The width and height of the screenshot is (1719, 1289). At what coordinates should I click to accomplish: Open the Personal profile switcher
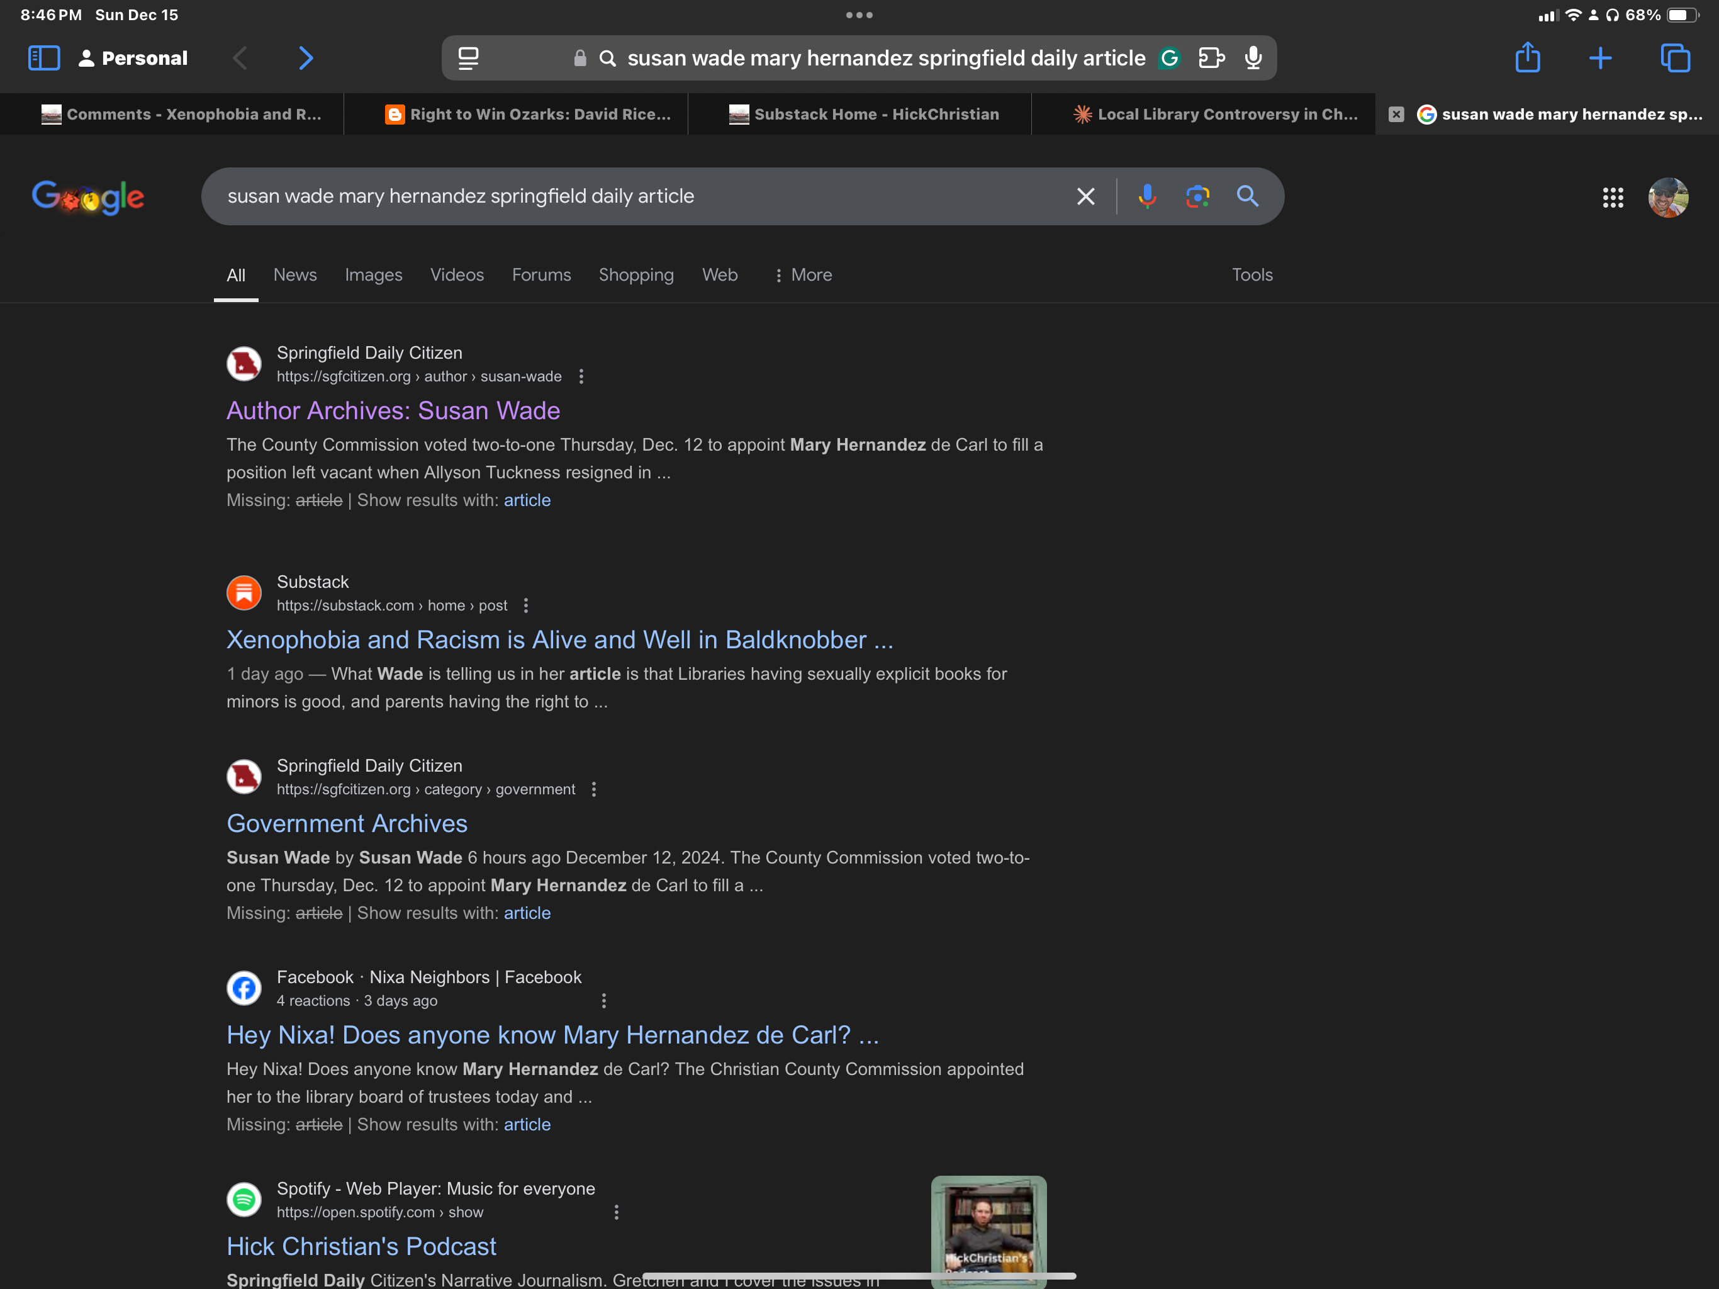133,59
